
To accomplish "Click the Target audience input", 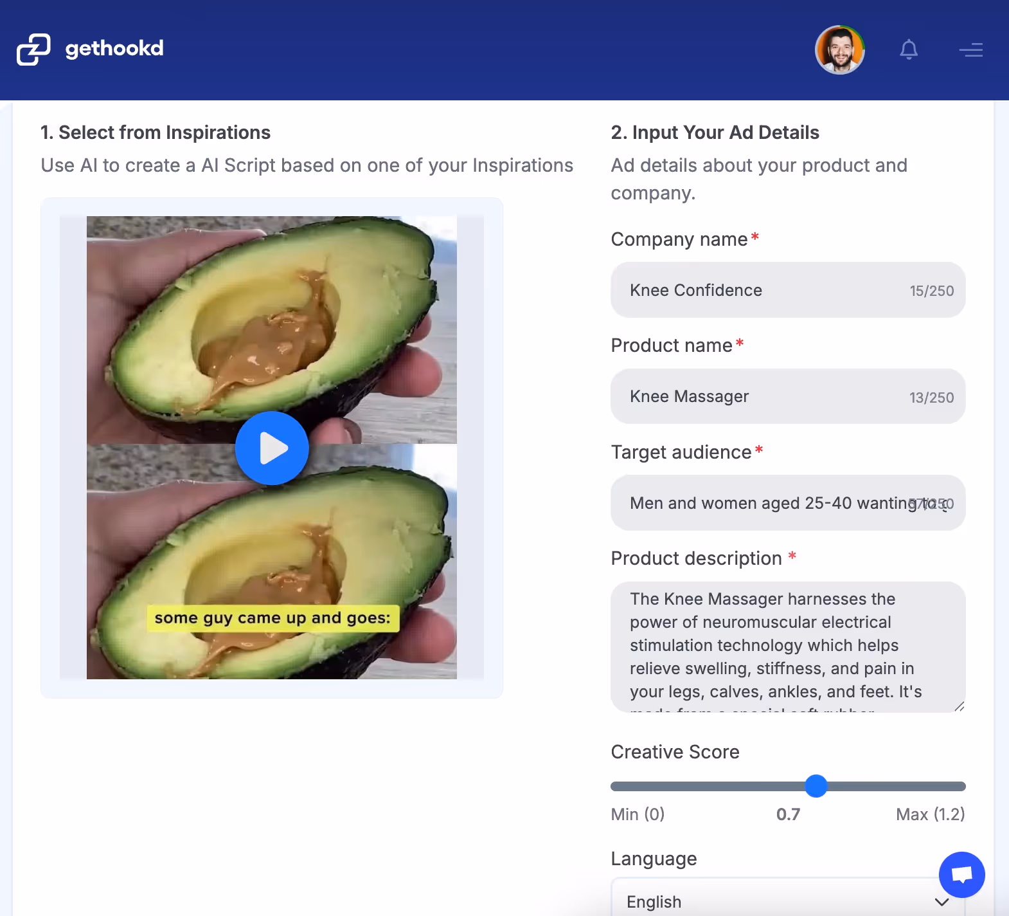I will [788, 503].
